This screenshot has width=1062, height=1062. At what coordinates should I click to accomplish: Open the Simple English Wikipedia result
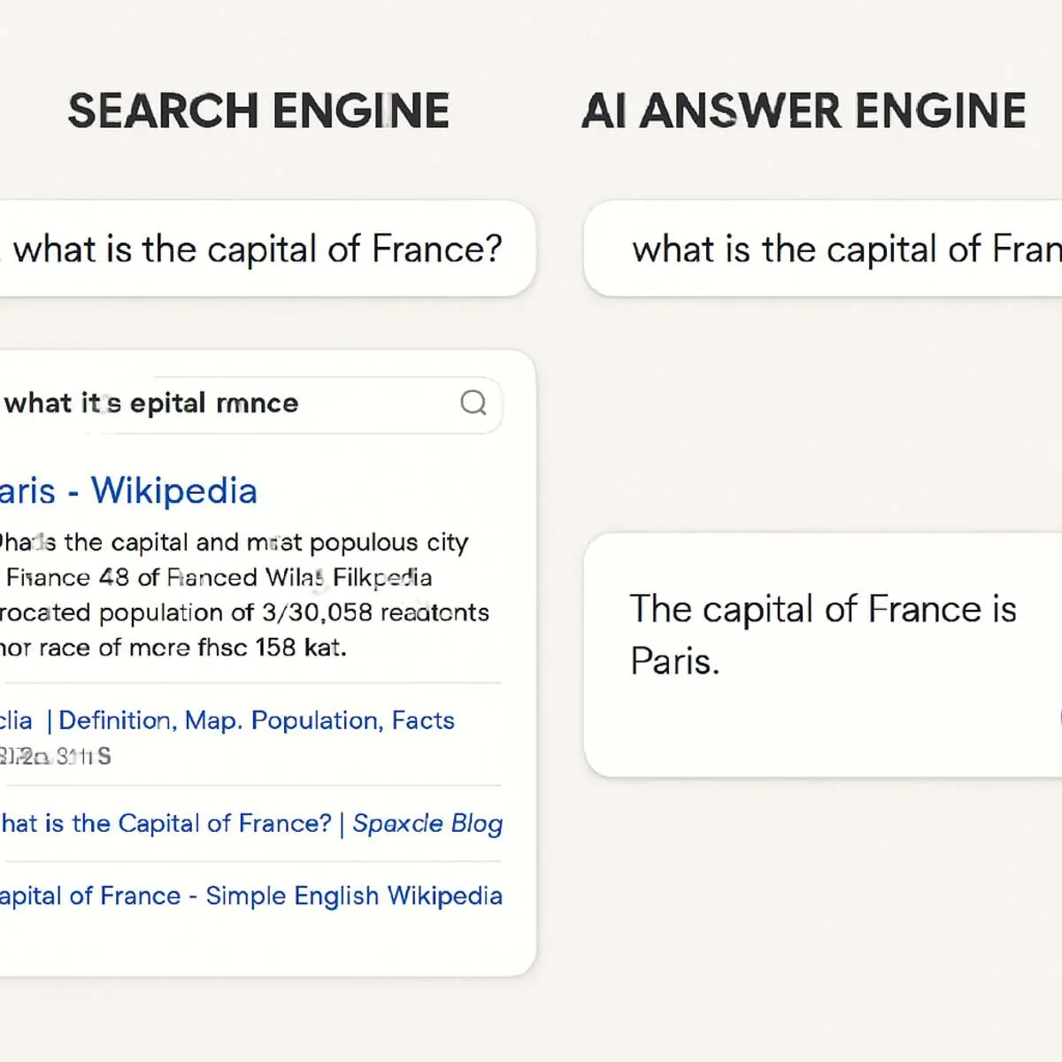[251, 896]
